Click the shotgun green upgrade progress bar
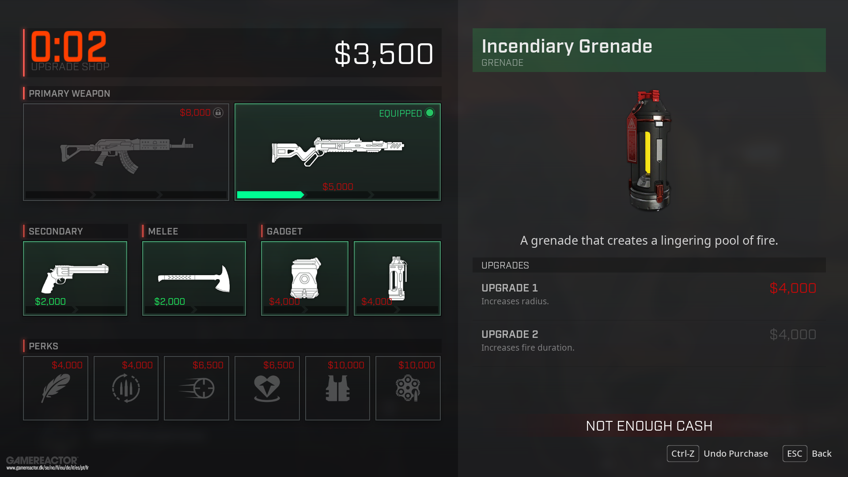This screenshot has width=848, height=477. (x=270, y=195)
